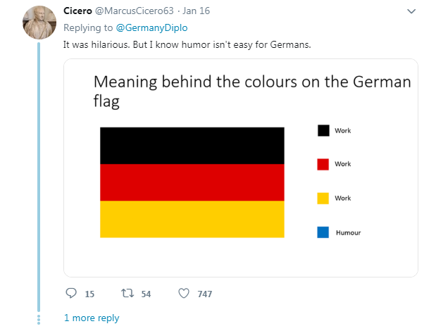Open @GermanyDiplo mention link
The width and height of the screenshot is (436, 331).
[151, 27]
